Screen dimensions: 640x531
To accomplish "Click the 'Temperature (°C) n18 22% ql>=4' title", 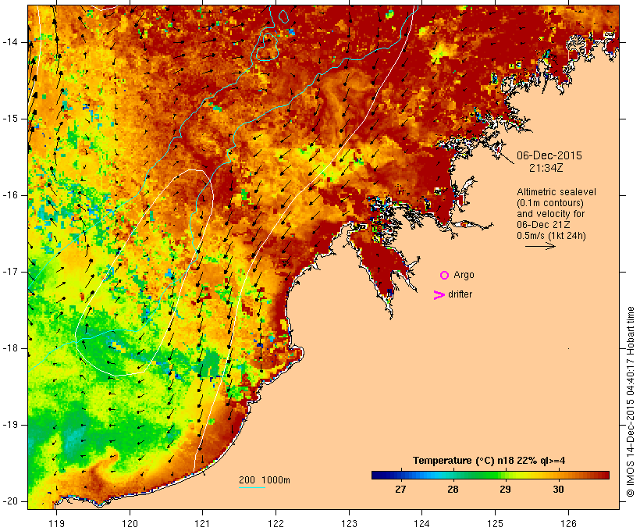I will pos(489,461).
